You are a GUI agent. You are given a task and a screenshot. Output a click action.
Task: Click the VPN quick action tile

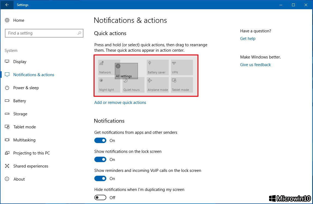(x=182, y=67)
